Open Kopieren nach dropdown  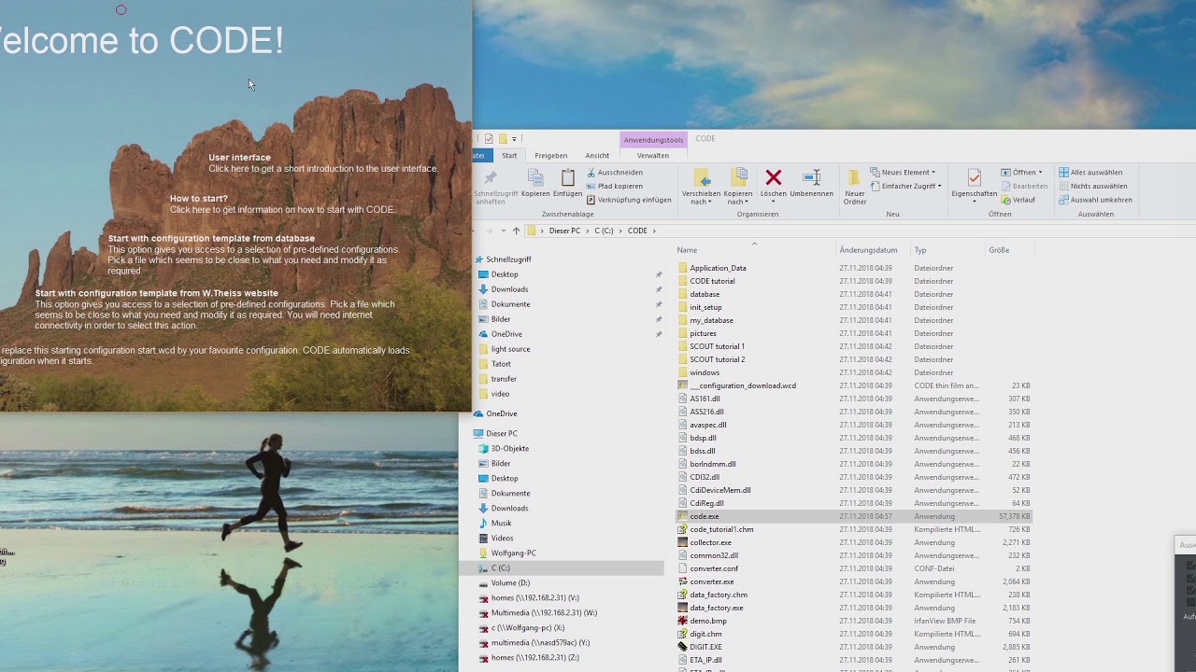click(x=737, y=198)
